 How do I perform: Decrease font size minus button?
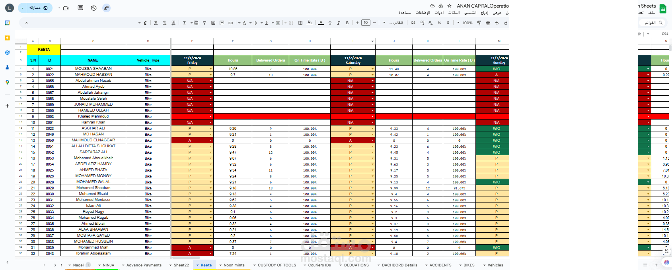coord(374,23)
